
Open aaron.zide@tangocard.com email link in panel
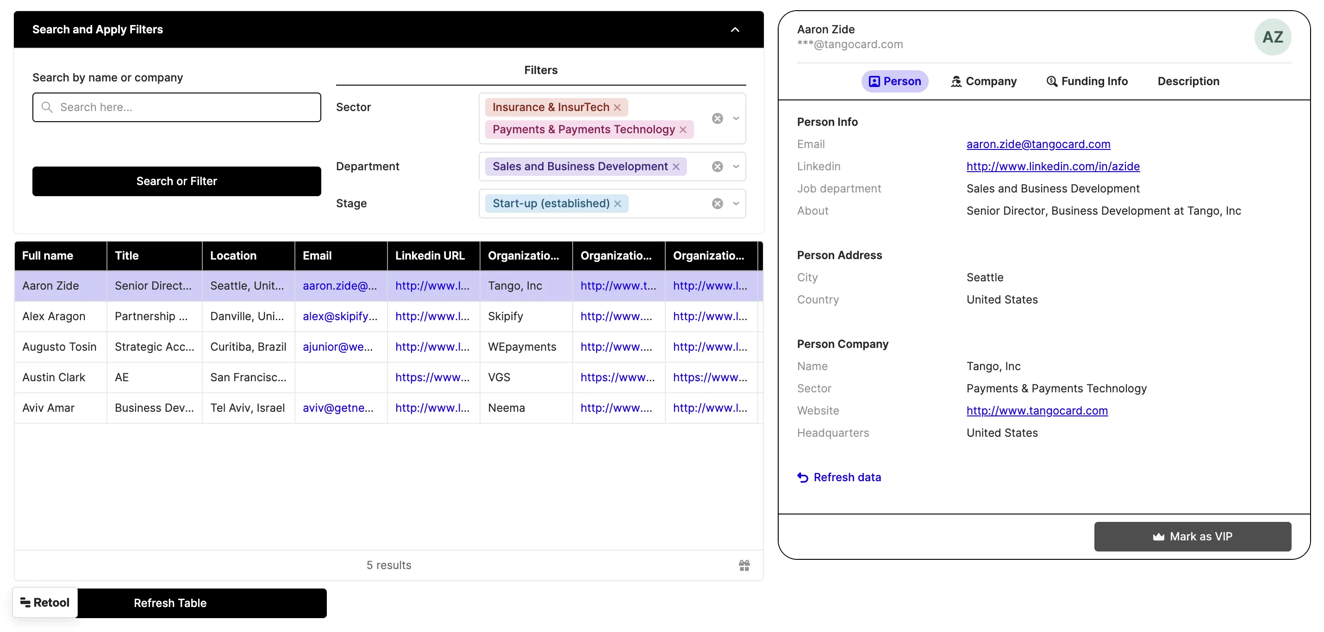coord(1038,144)
